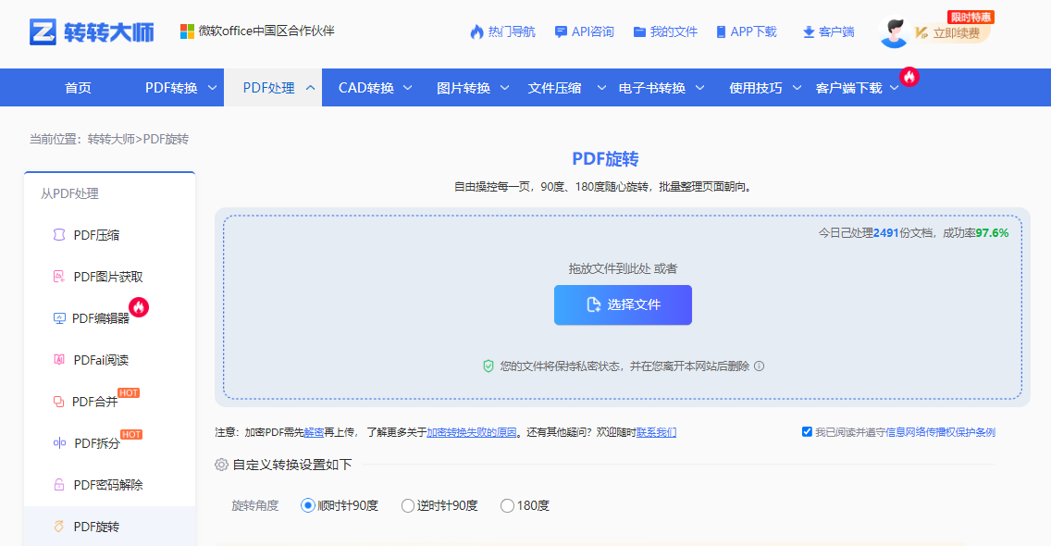This screenshot has height=546, width=1051.
Task: Expand the 客户端下载 dropdown arrow
Action: [x=894, y=88]
